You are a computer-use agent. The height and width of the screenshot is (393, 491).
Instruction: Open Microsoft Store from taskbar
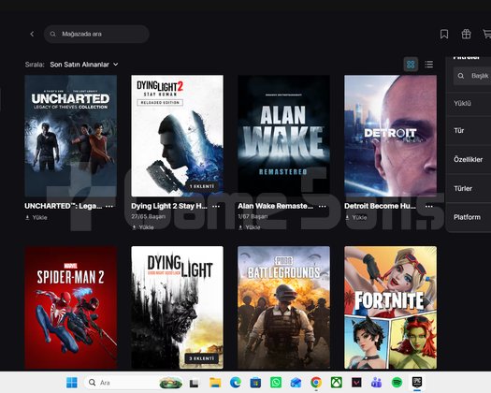[x=255, y=383]
